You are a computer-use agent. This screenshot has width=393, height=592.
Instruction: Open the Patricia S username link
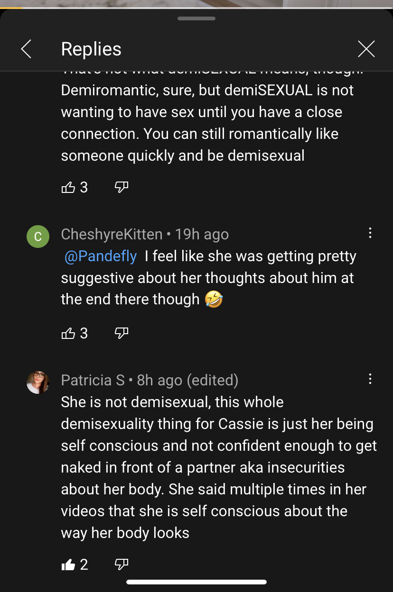[x=93, y=380]
